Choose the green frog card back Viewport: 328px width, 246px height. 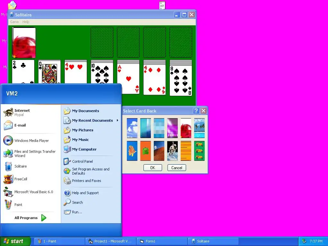(x=145, y=151)
